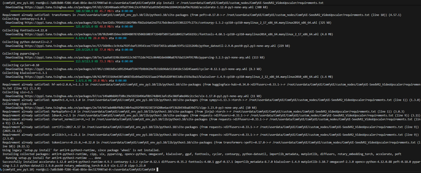Click the 'Installing collected packages' line
421x173 pixels.
(x=201, y=154)
